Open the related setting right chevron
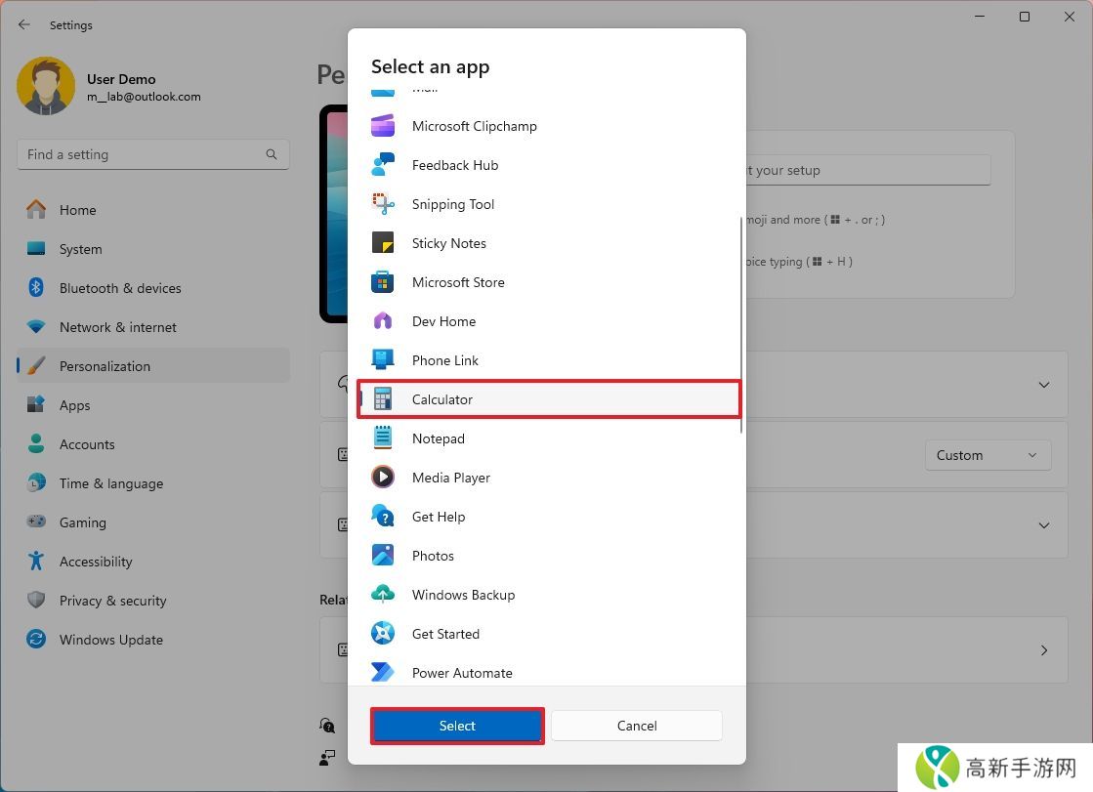Viewport: 1093px width, 792px height. [1043, 650]
